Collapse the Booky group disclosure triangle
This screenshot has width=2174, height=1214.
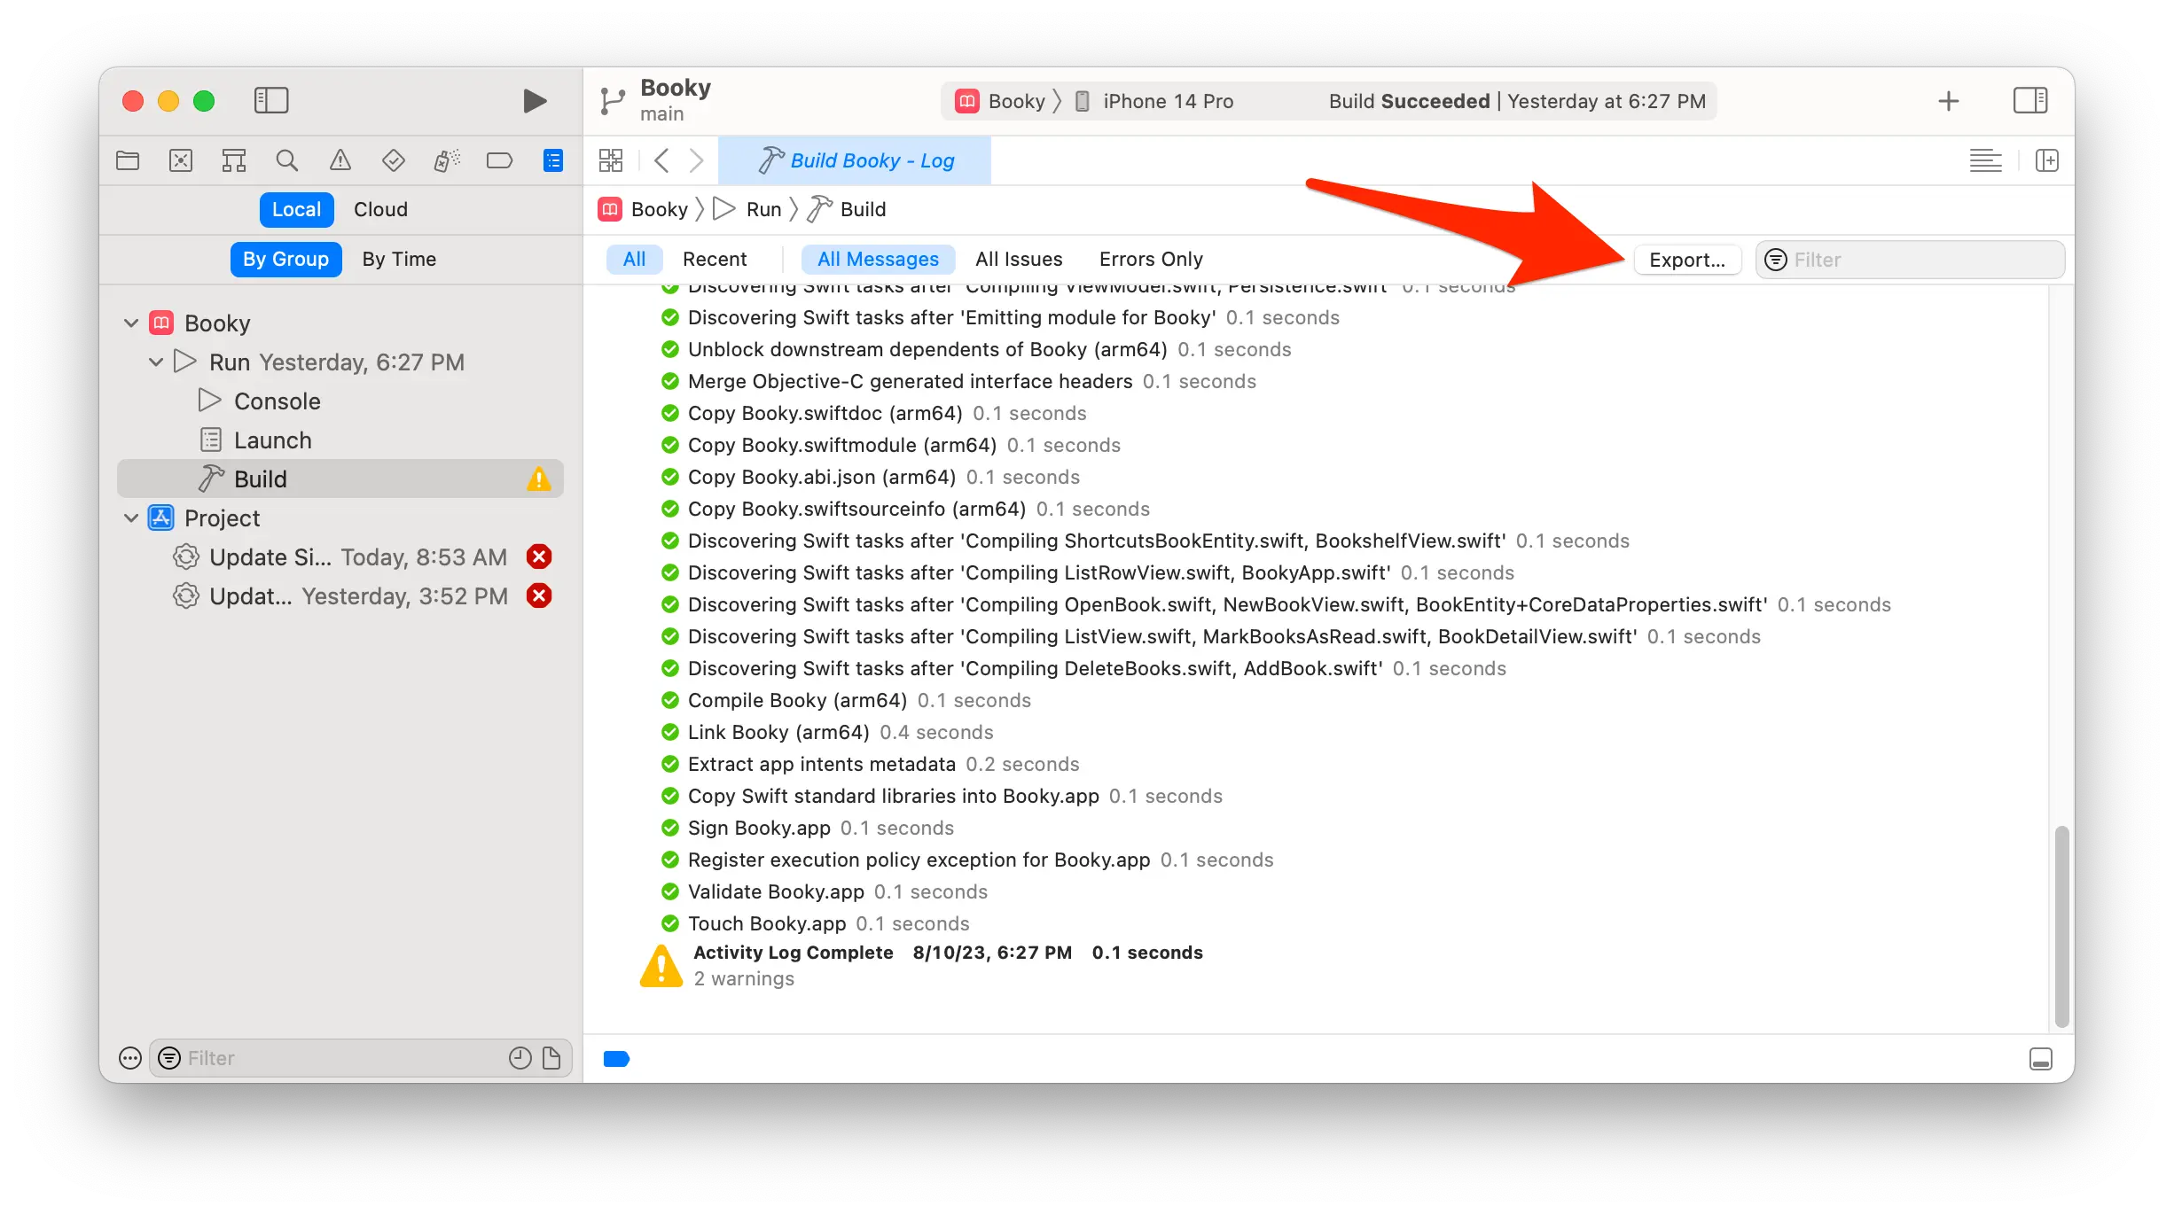(x=131, y=323)
